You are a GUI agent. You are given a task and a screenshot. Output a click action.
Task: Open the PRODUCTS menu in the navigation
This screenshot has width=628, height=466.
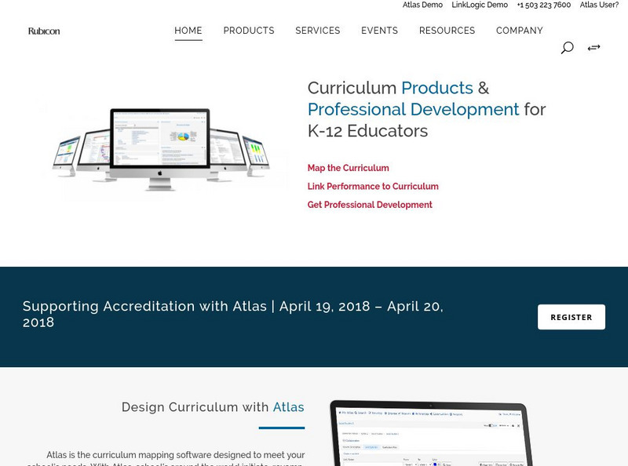249,31
